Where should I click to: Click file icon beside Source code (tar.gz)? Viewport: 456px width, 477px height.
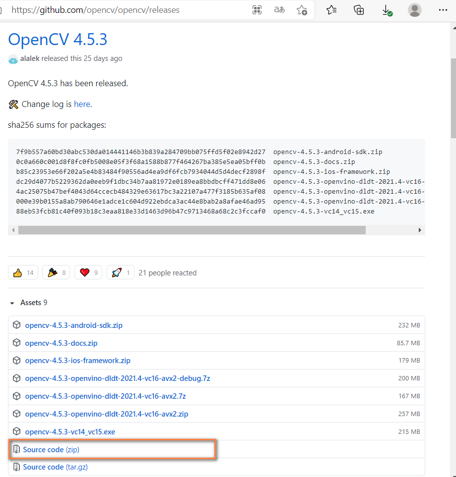coord(16,467)
